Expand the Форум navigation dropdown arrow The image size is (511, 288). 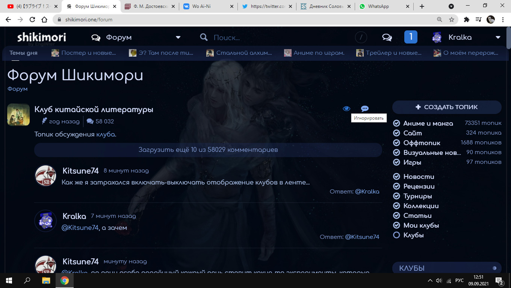[x=178, y=37]
